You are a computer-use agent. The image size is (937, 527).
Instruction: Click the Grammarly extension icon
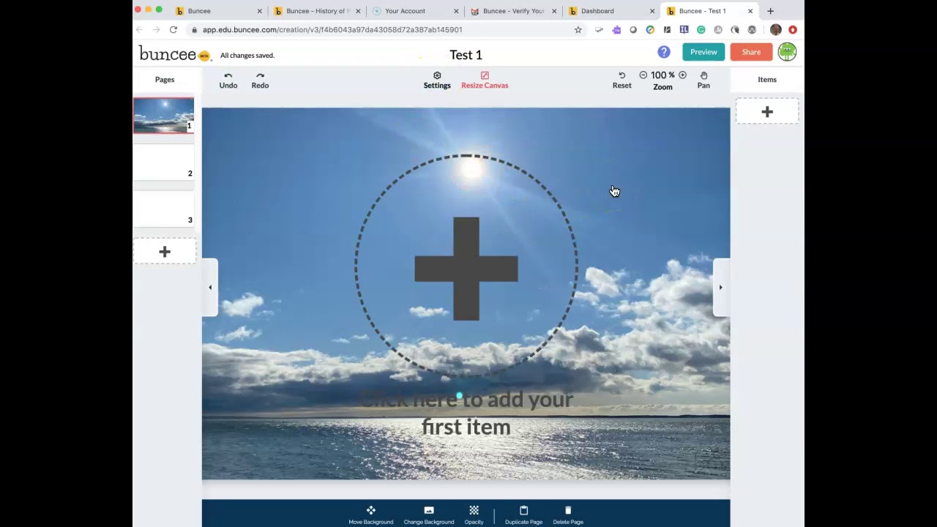click(x=701, y=30)
